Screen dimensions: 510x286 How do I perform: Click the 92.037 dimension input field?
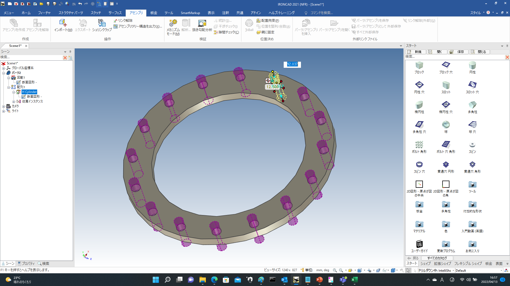(x=292, y=64)
